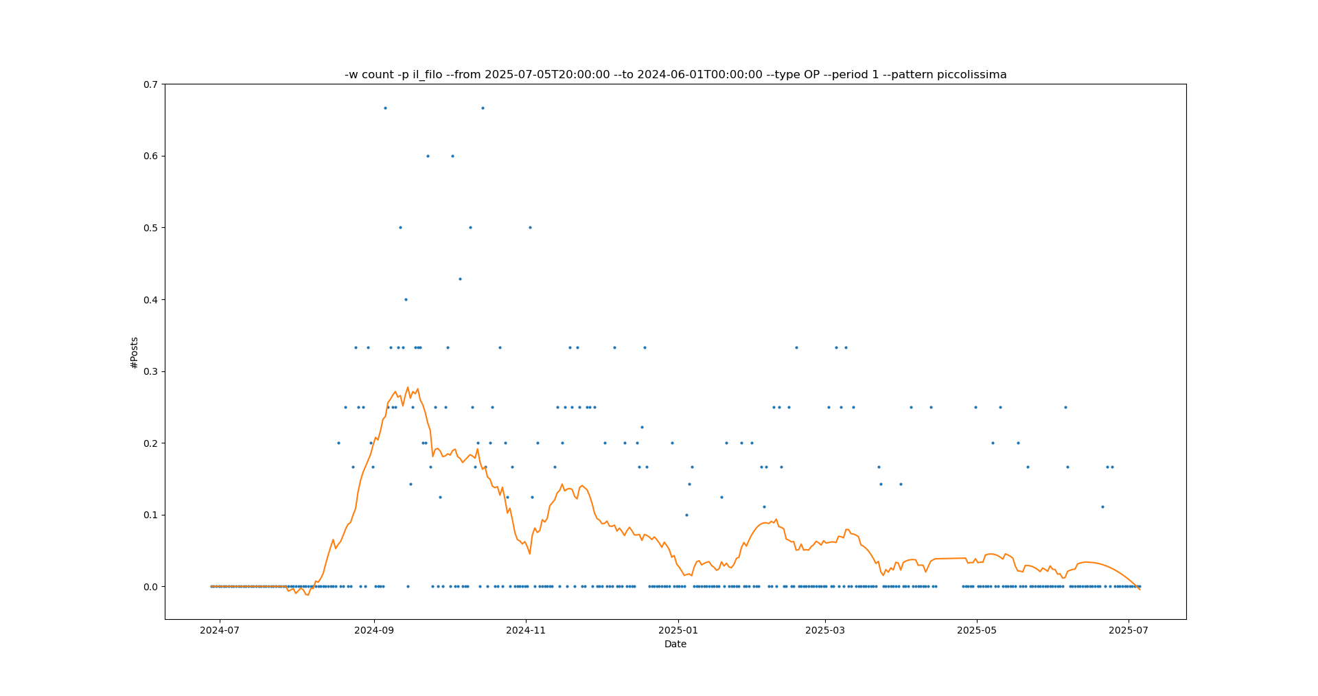Click the x-axis tick label '2025-01'
Viewport: 1318px width, 696px height.
coord(678,630)
